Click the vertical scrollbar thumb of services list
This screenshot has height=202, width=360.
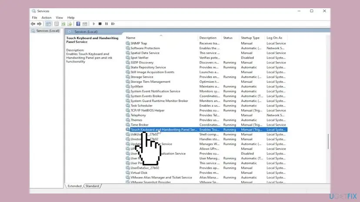(328, 141)
